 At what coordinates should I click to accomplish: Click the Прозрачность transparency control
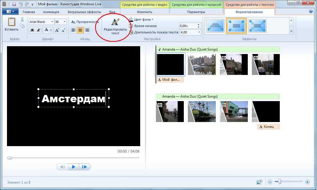point(85,22)
